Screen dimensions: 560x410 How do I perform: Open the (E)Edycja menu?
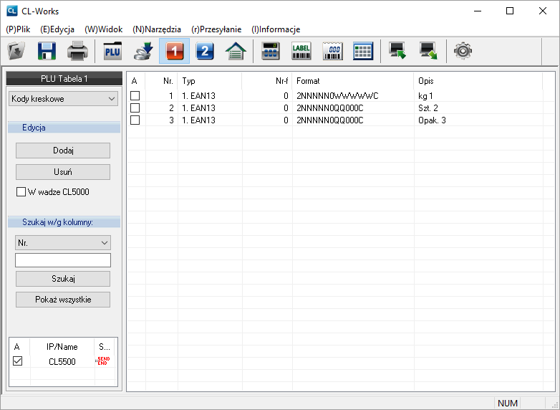click(57, 29)
